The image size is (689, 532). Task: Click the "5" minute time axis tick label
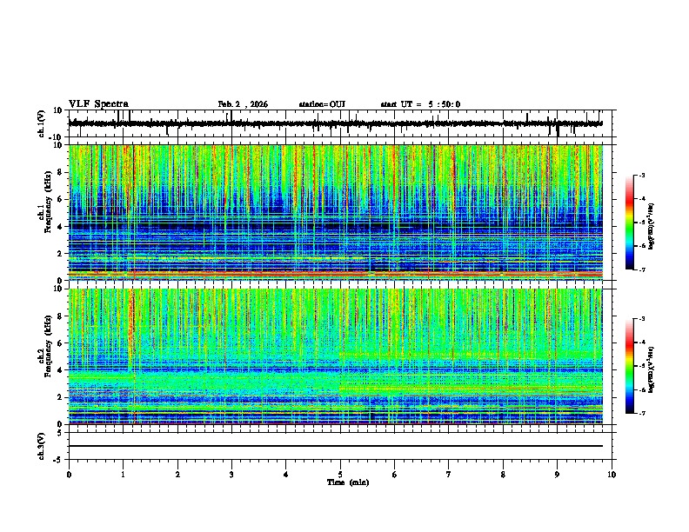coord(340,475)
